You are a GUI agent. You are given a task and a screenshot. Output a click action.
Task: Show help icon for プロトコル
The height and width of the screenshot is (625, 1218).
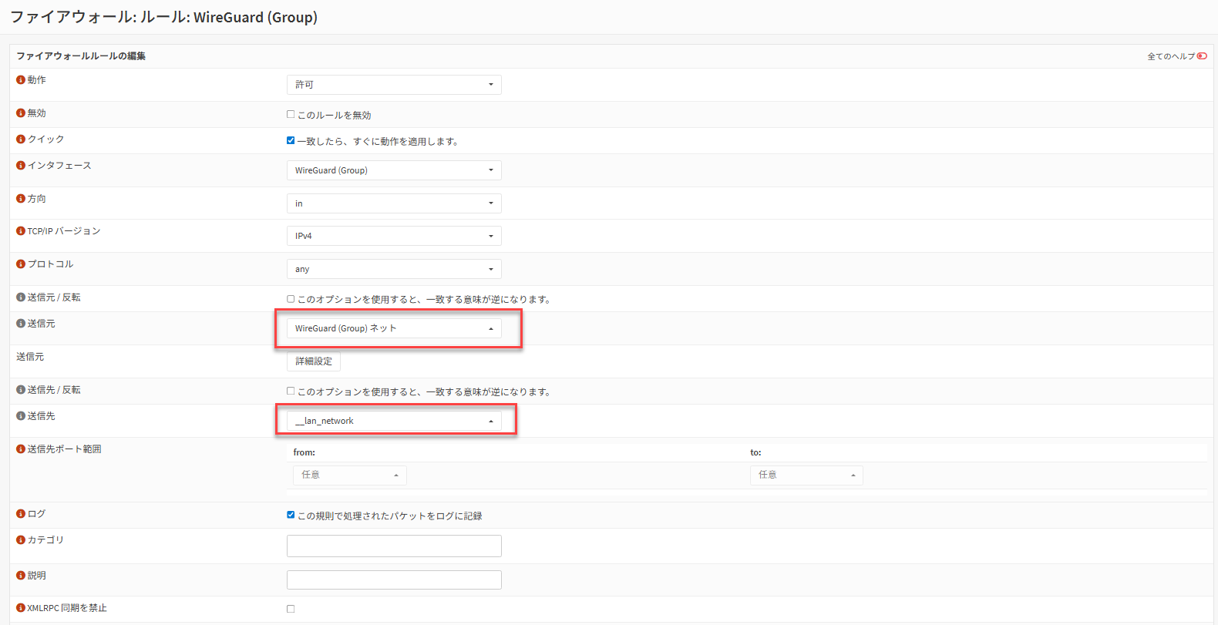click(x=21, y=264)
